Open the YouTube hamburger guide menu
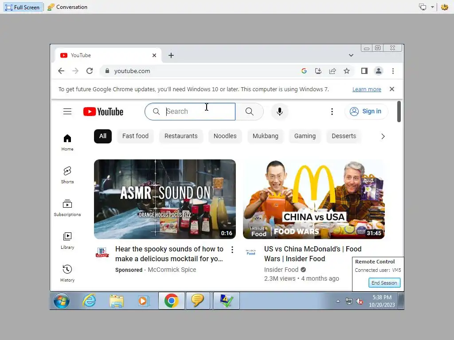The image size is (454, 340). pyautogui.click(x=67, y=111)
